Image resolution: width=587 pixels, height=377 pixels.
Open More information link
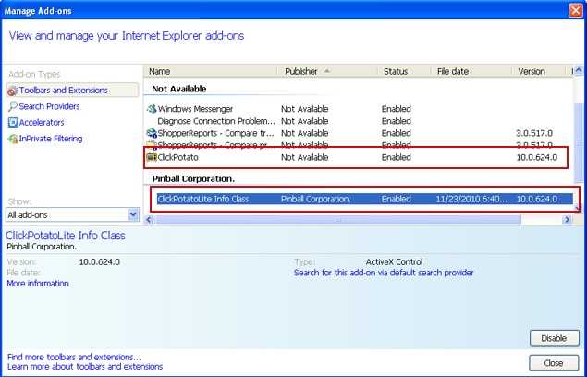pos(38,284)
